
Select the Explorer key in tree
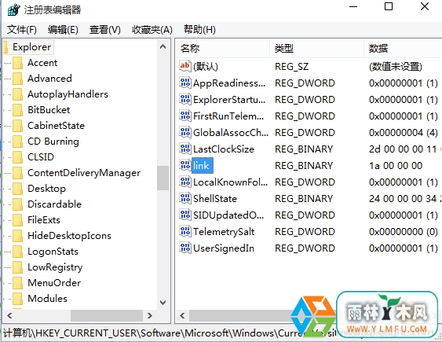(32, 47)
